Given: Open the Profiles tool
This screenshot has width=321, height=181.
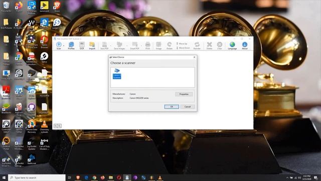Looking at the screenshot, I should tap(71, 46).
